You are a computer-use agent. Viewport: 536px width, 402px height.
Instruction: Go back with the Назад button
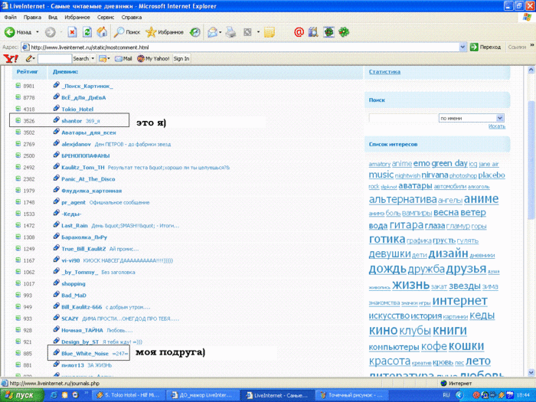[18, 32]
